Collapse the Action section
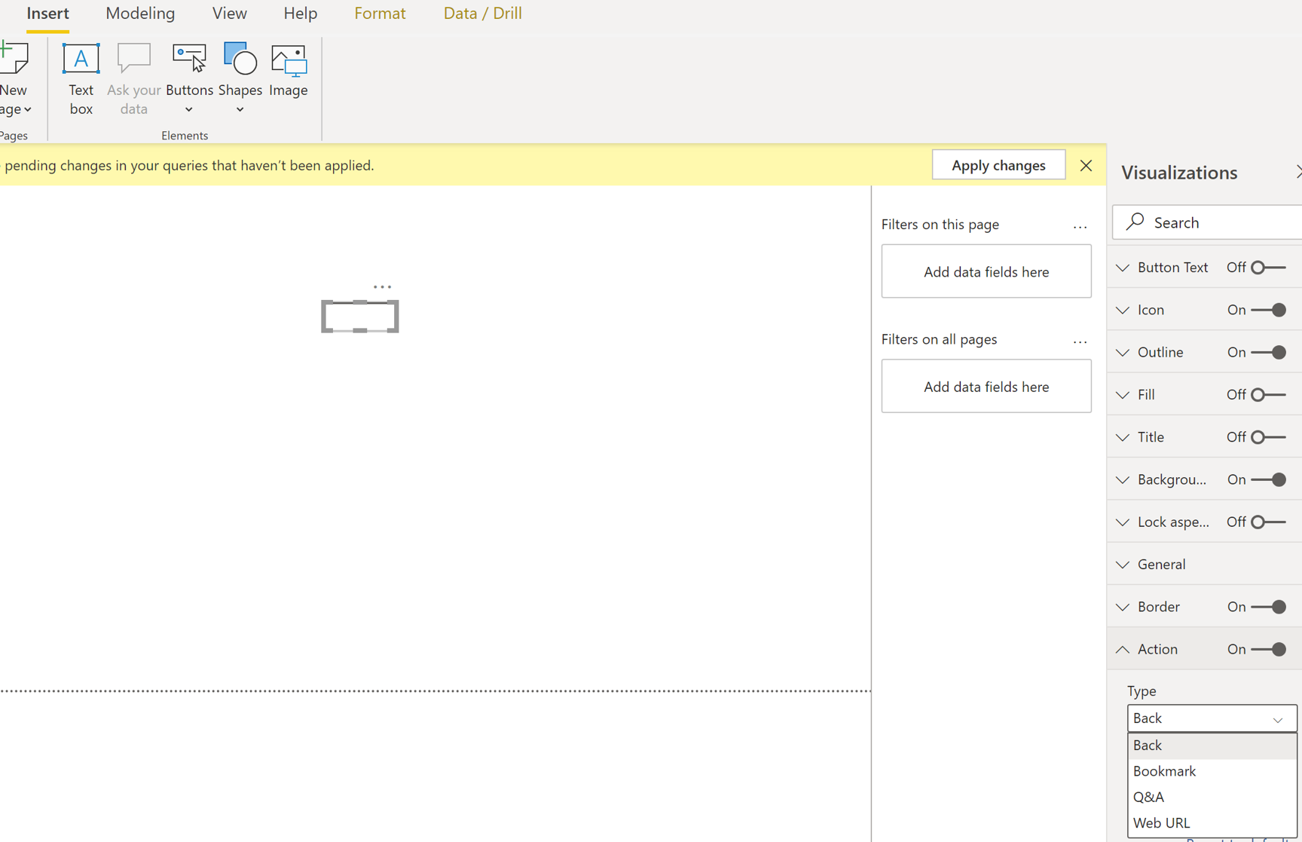This screenshot has width=1302, height=842. point(1123,649)
